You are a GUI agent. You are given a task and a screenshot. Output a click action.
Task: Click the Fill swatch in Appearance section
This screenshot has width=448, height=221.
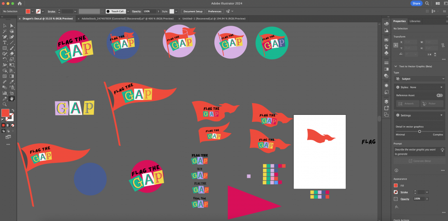point(395,185)
